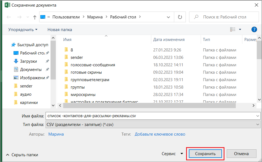The width and height of the screenshot is (262, 162).
Task: Click the horizontal scrollbar's right arrow
Action: point(253,105)
